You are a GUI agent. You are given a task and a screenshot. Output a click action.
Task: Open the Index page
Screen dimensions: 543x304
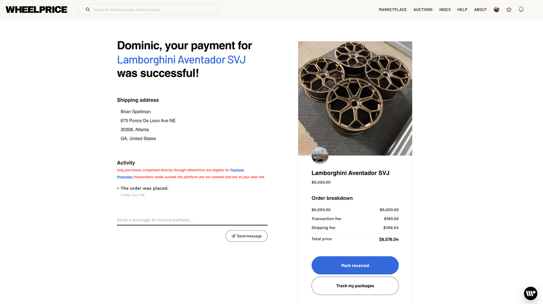point(445,9)
